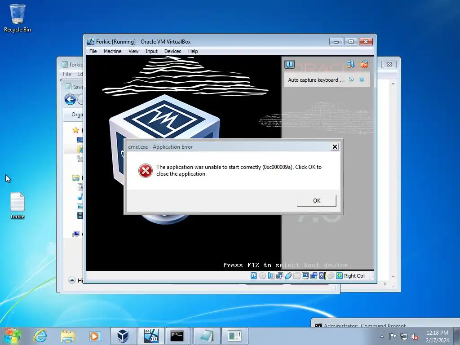Screen dimensions: 460x345
Task: Dismiss the Auto capture keyboard notification
Action: pyautogui.click(x=362, y=80)
